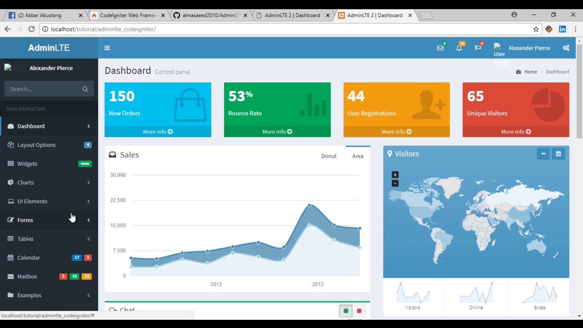Expand the Forms sidebar menu
The height and width of the screenshot is (328, 583).
(26, 220)
